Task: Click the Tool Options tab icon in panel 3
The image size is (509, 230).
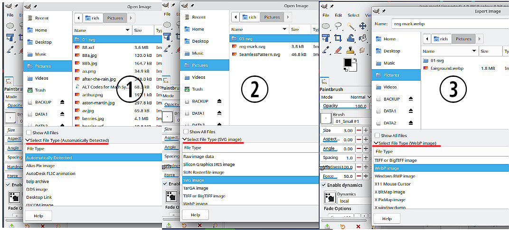Action: [x=325, y=82]
